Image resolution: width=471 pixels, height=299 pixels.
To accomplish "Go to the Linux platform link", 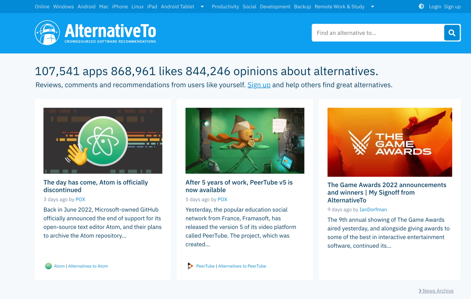I will (137, 6).
